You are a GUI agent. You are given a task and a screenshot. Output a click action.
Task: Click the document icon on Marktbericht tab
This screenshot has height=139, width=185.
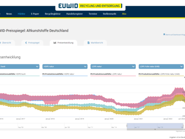click(x=89, y=43)
